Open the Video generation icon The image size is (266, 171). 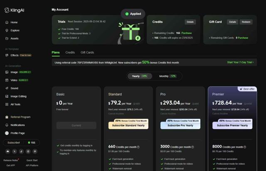(x=7, y=80)
